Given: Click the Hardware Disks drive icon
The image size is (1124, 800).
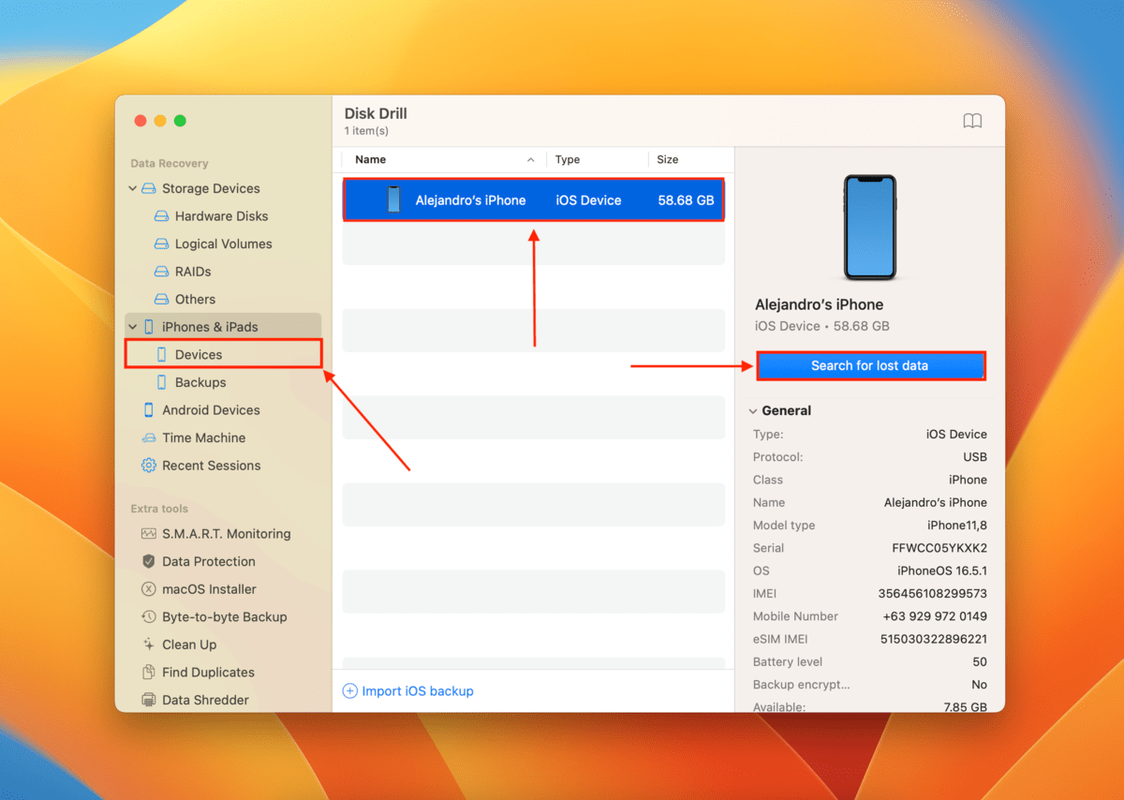Looking at the screenshot, I should point(161,216).
